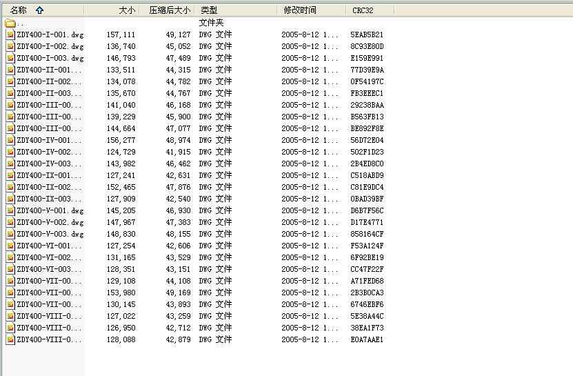Pick file icon in the 144,664 size row
The image size is (573, 376).
click(x=10, y=128)
